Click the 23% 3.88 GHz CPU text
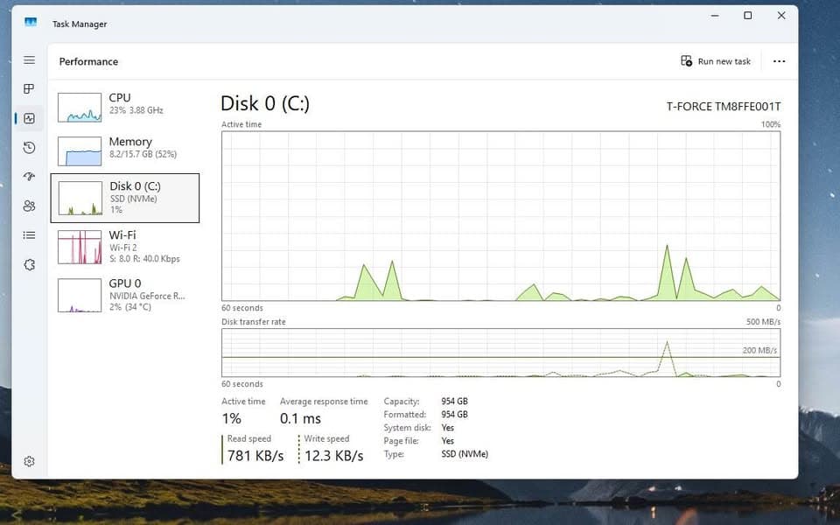This screenshot has height=525, width=840. click(x=136, y=110)
